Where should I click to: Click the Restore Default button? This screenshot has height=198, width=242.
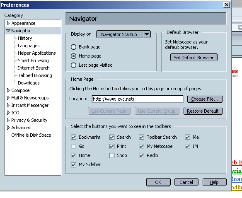[x=203, y=111]
